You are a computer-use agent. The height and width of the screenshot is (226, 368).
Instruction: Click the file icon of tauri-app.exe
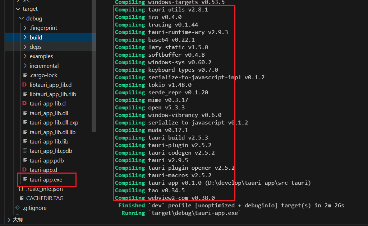coord(25,179)
